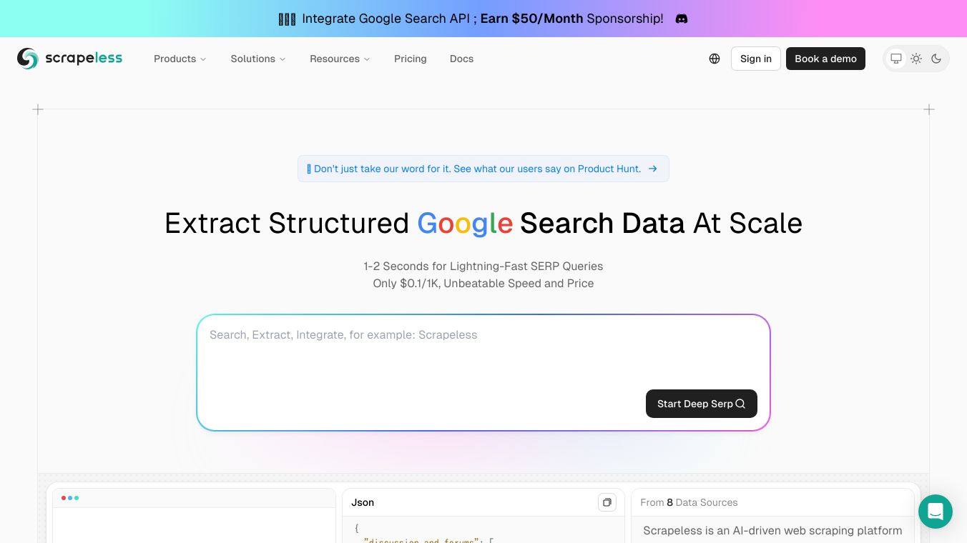Expand the Solutions dropdown menu
967x543 pixels.
[x=257, y=59]
